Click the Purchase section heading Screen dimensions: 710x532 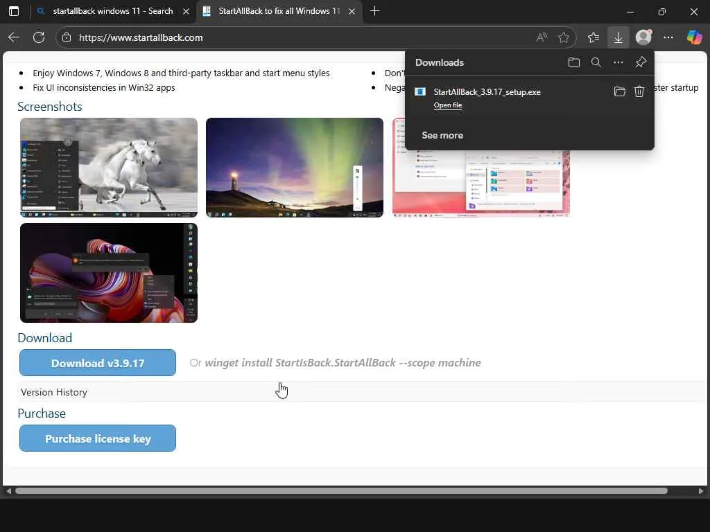click(42, 414)
